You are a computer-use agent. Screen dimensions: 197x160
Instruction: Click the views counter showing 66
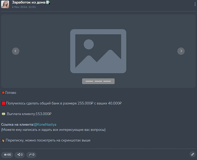tap(7, 155)
